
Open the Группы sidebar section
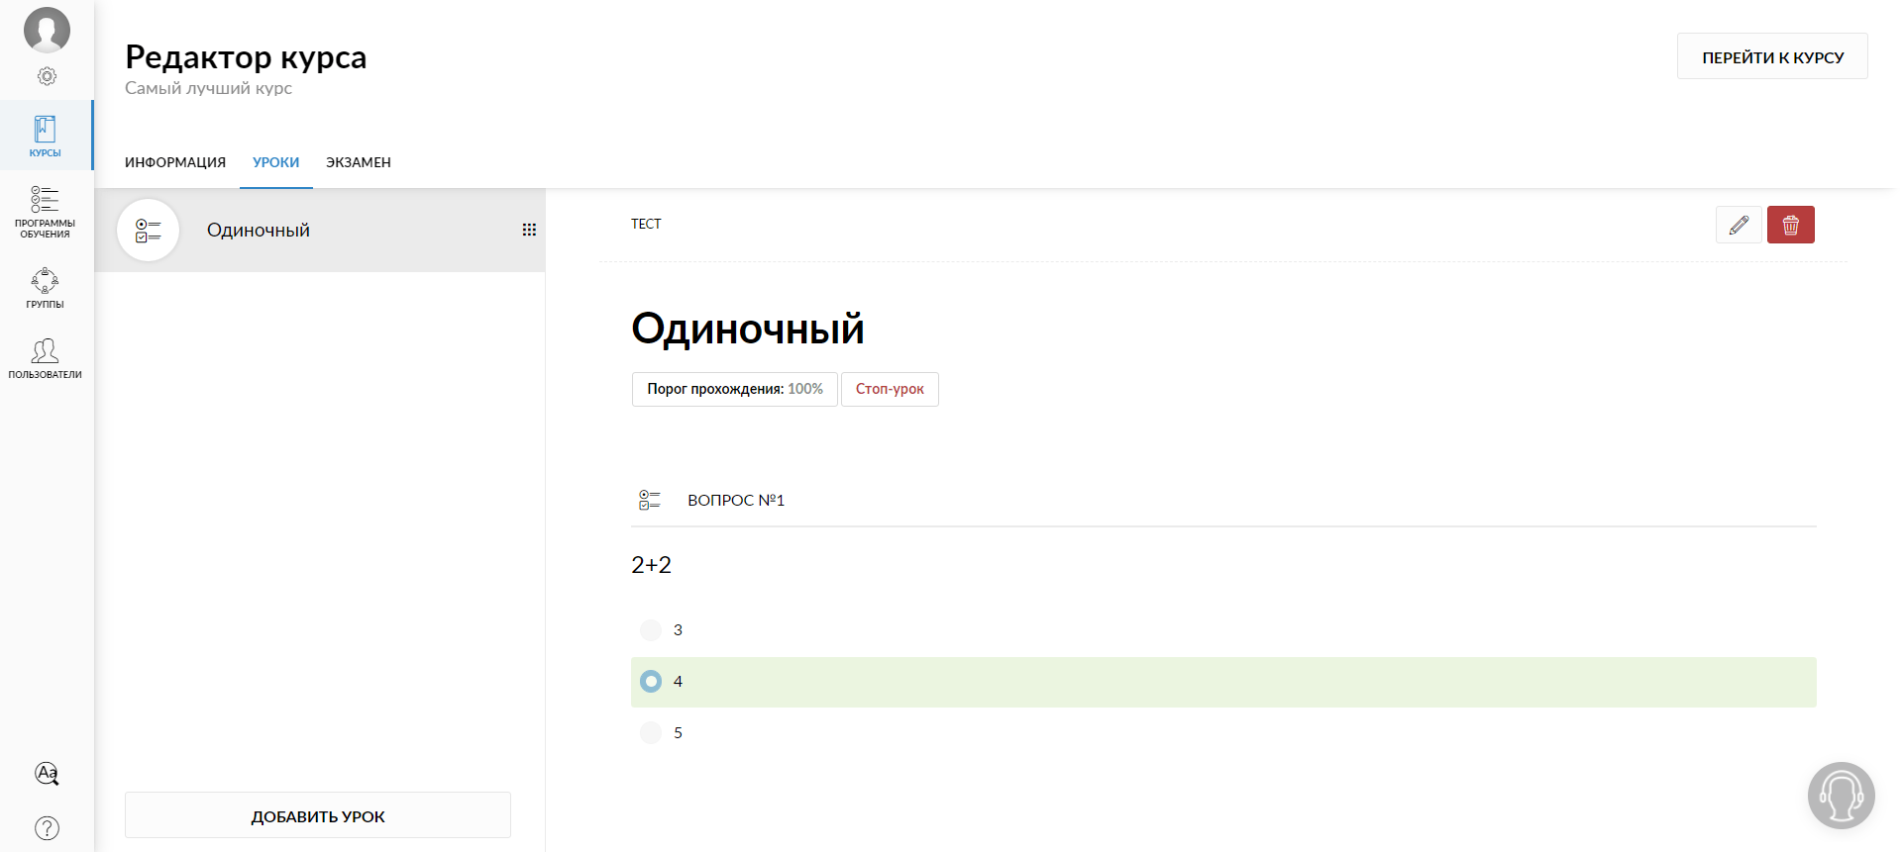[x=46, y=288]
